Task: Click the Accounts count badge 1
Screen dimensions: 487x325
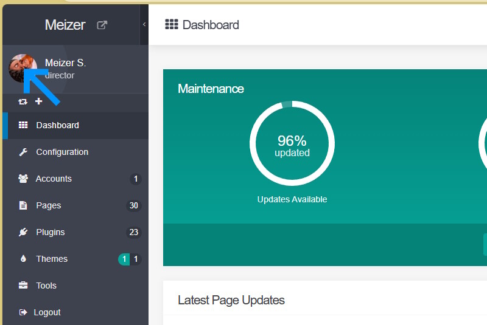Action: [x=135, y=179]
